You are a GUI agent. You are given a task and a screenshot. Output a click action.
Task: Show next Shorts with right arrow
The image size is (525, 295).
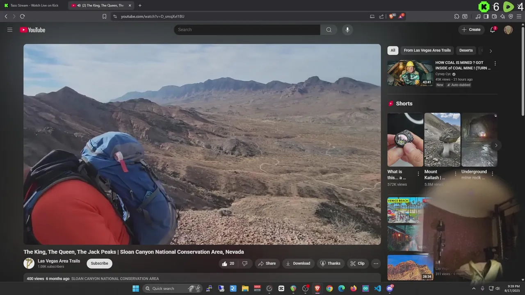496,145
